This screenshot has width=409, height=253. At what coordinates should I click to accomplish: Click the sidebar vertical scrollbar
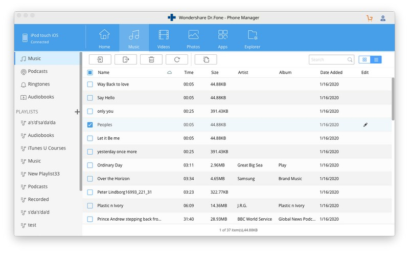pos(81,121)
